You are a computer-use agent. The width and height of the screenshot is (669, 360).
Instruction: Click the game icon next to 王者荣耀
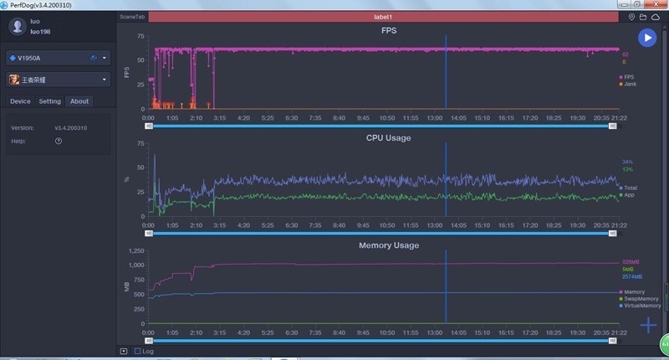pos(14,80)
